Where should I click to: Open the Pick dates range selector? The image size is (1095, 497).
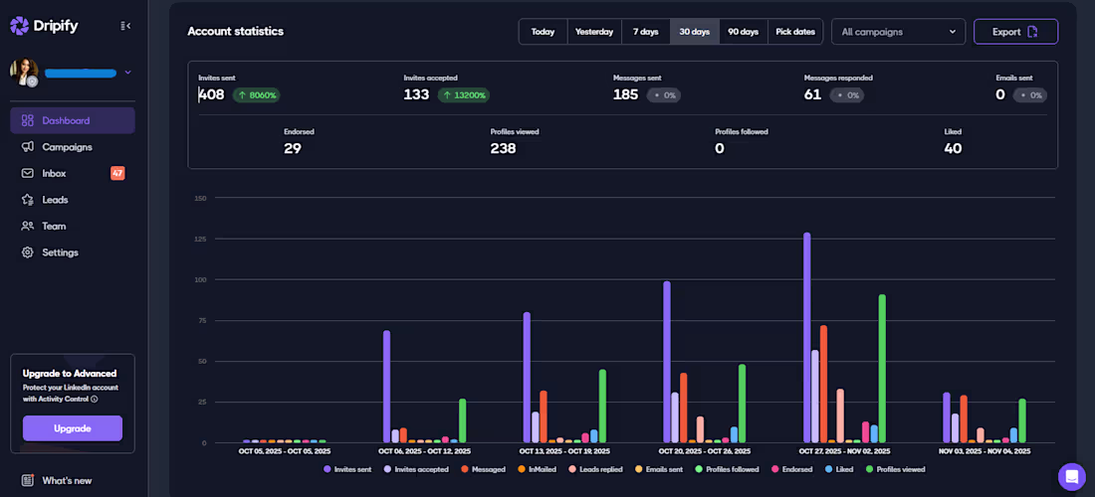[795, 32]
